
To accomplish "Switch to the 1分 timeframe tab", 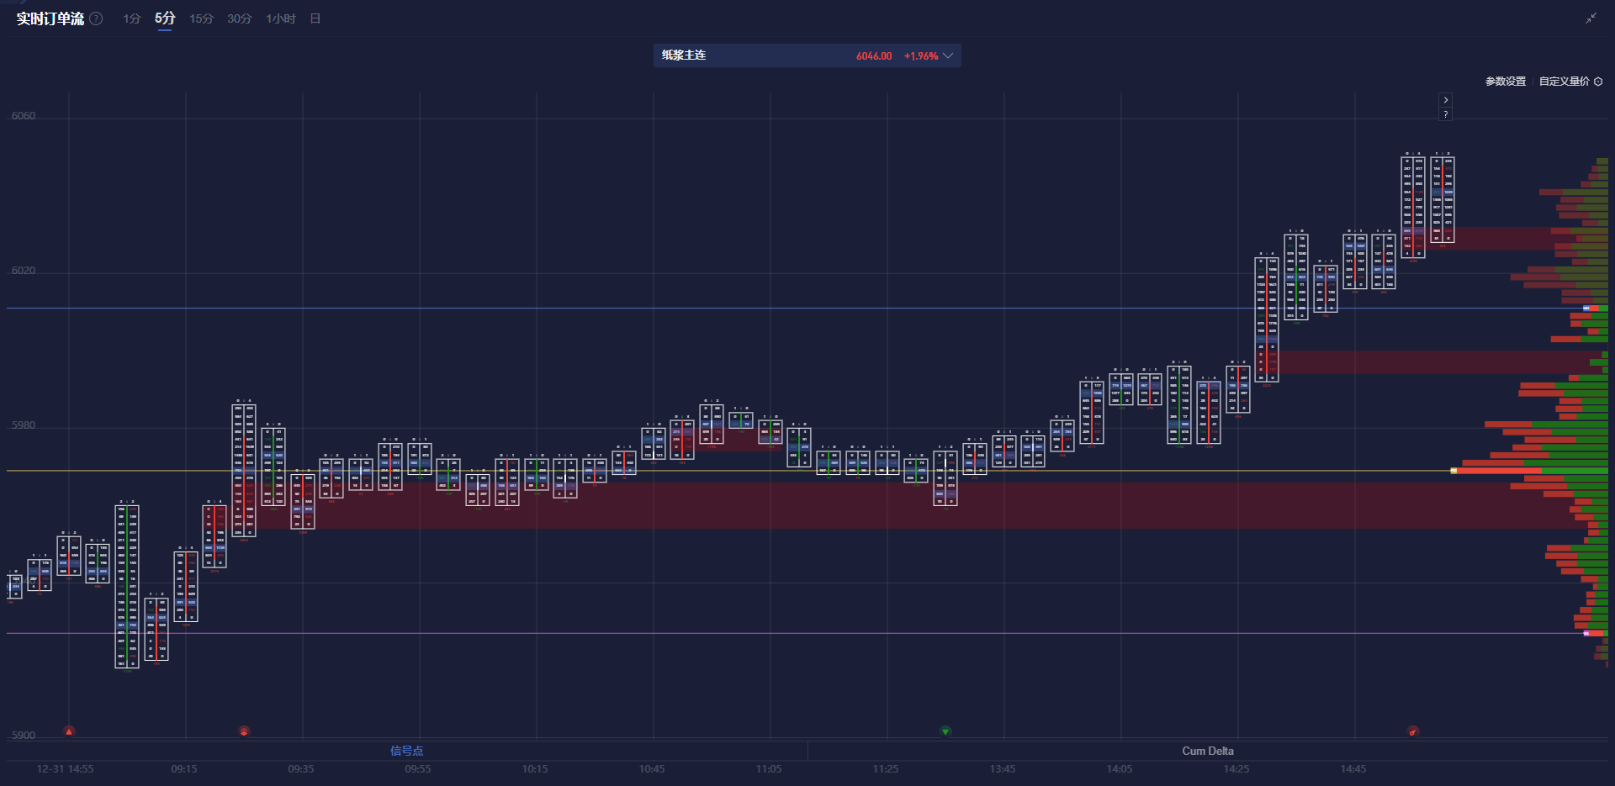I will (131, 18).
